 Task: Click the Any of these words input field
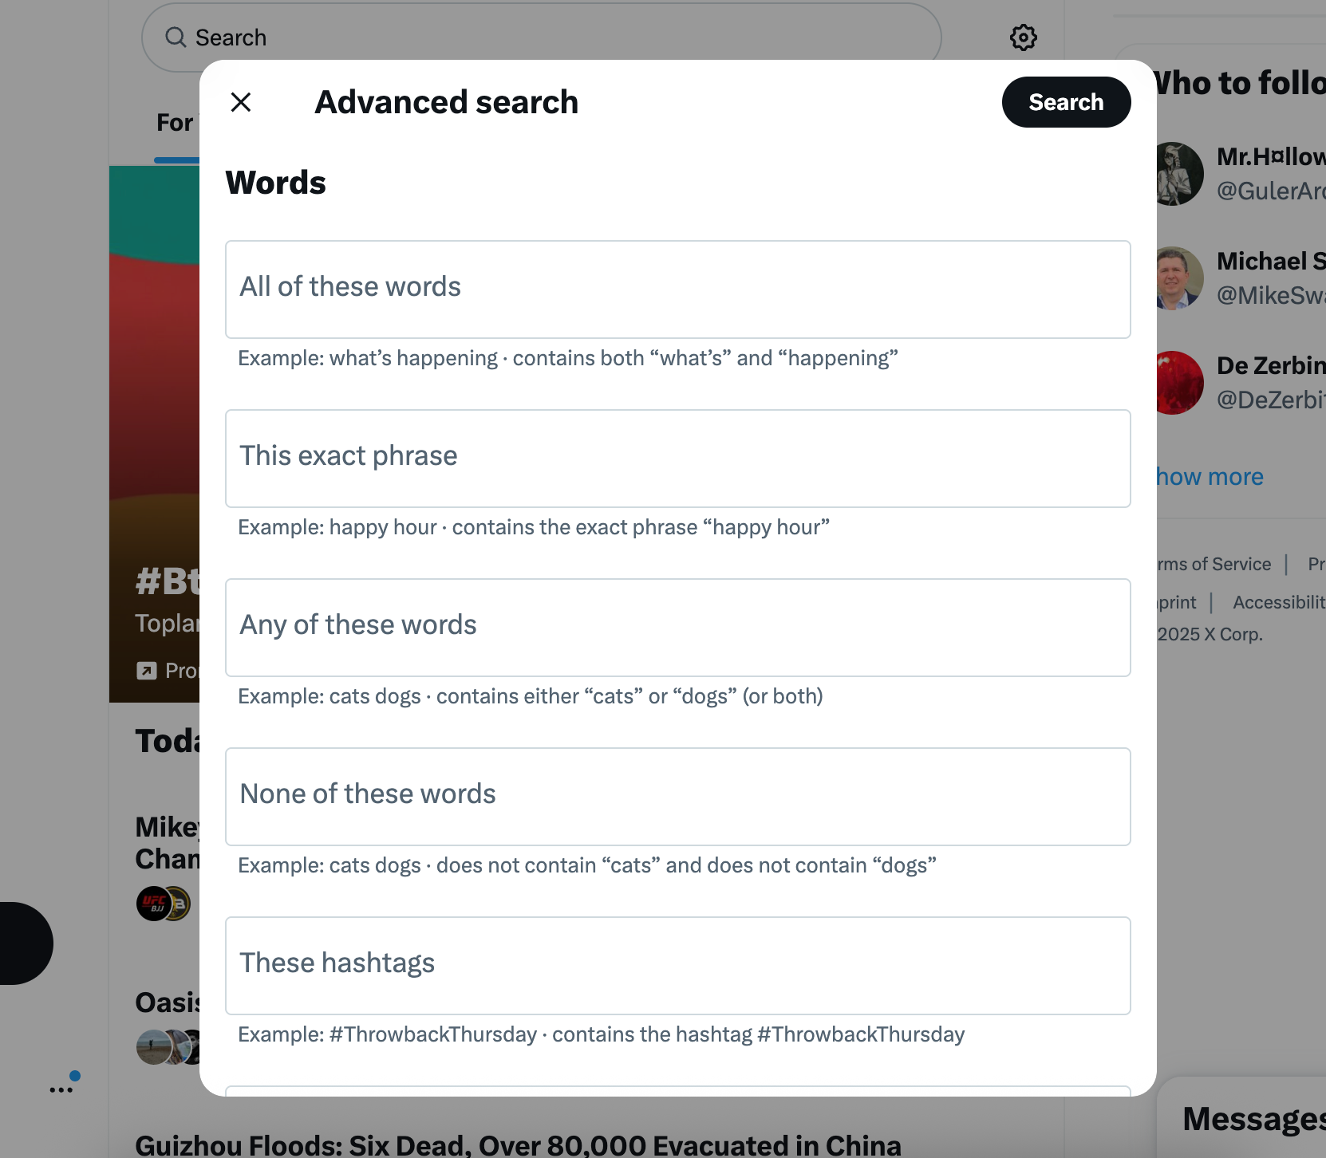677,628
